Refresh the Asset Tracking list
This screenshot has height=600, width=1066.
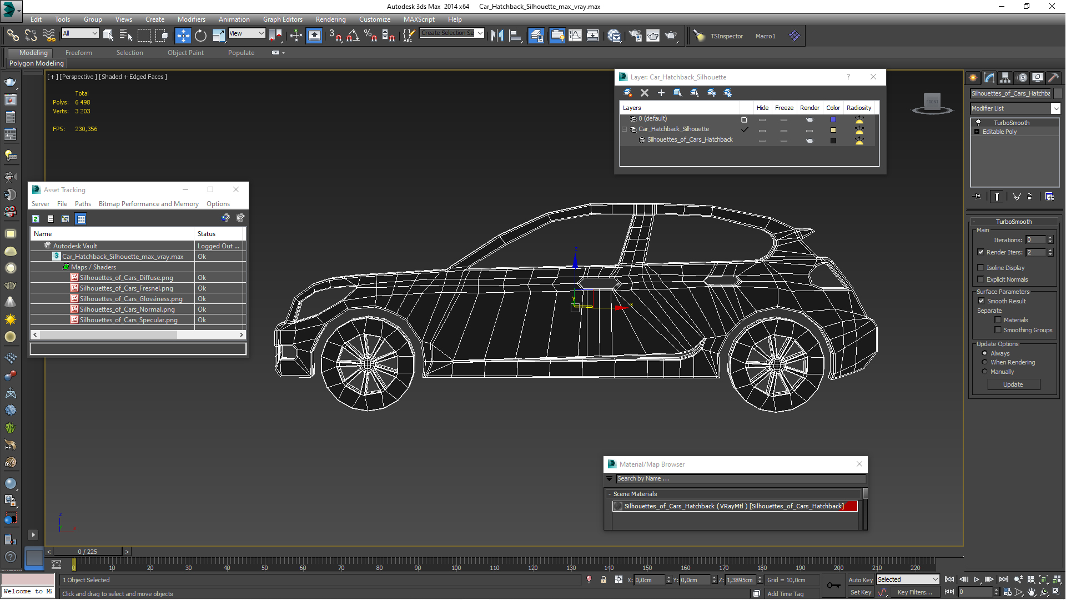coord(36,219)
